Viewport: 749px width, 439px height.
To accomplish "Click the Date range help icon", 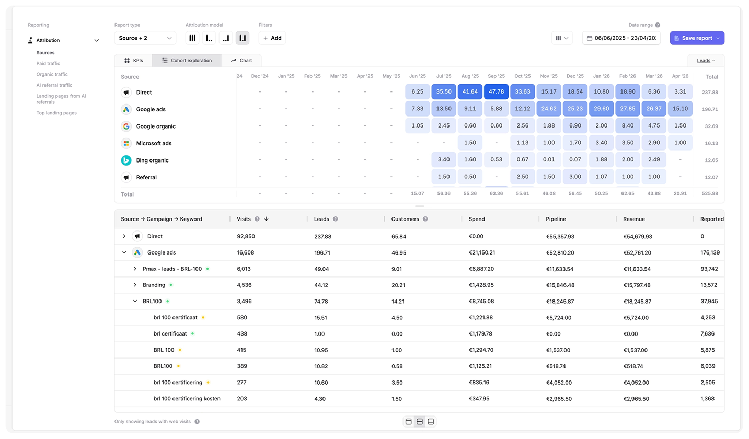I will pos(658,25).
